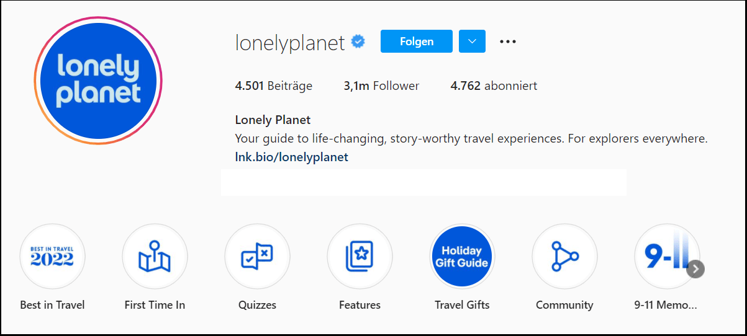Click the Travel Gifts highlight label

coord(462,305)
